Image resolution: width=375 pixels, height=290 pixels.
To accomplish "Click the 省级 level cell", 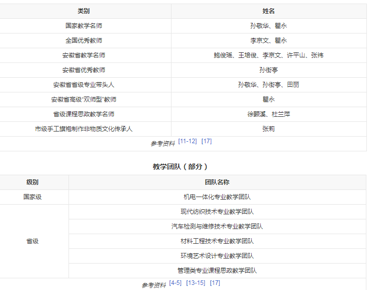I will (x=32, y=241).
